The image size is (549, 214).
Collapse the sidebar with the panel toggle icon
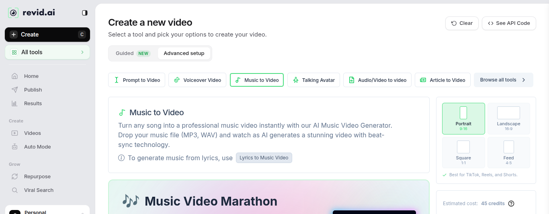[x=84, y=13]
